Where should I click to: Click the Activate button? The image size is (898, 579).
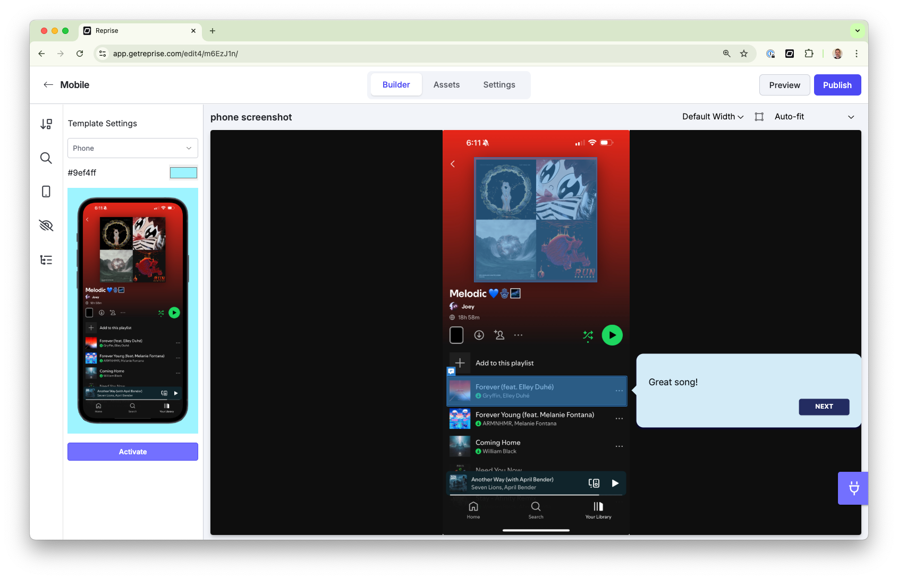(x=133, y=452)
